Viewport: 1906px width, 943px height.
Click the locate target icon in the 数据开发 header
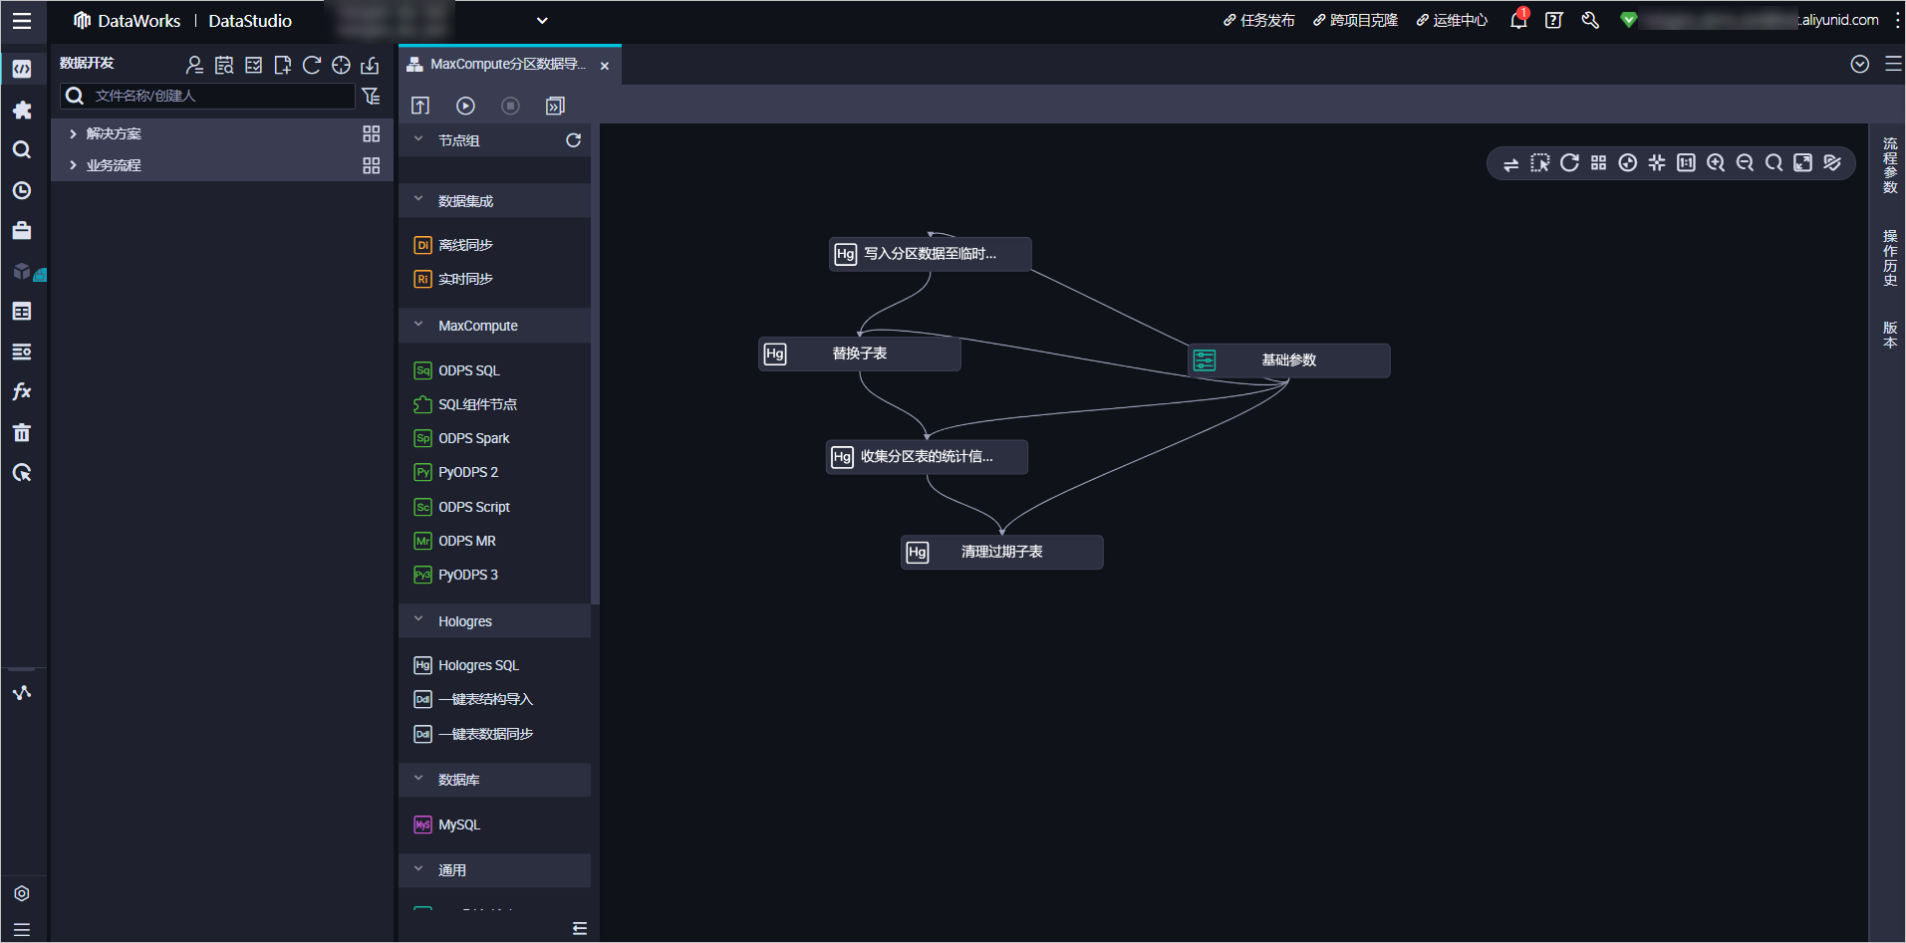(341, 65)
